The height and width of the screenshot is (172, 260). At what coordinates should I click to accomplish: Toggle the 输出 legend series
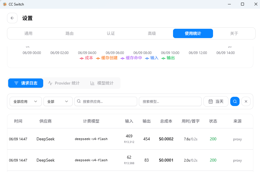click(168, 58)
